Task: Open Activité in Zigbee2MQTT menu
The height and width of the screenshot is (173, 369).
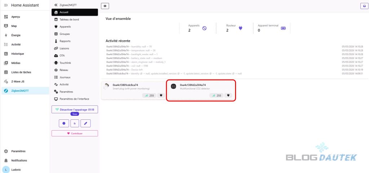Action: [x=75, y=84]
